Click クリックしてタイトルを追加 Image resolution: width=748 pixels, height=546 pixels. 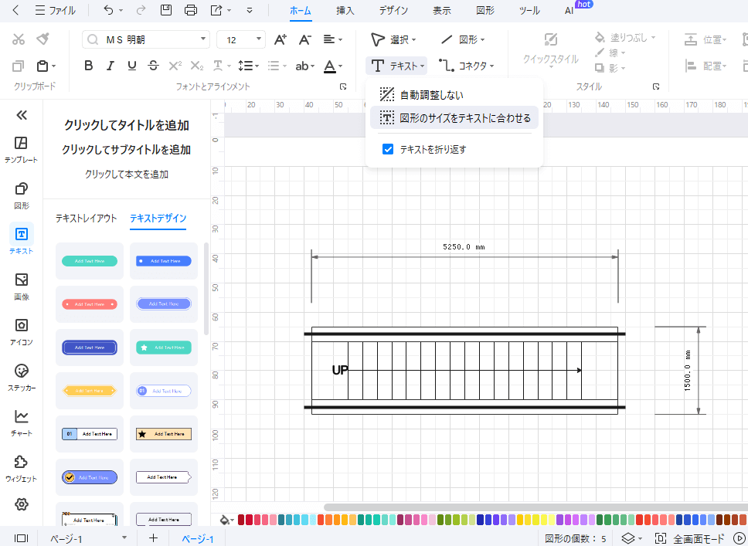(127, 125)
